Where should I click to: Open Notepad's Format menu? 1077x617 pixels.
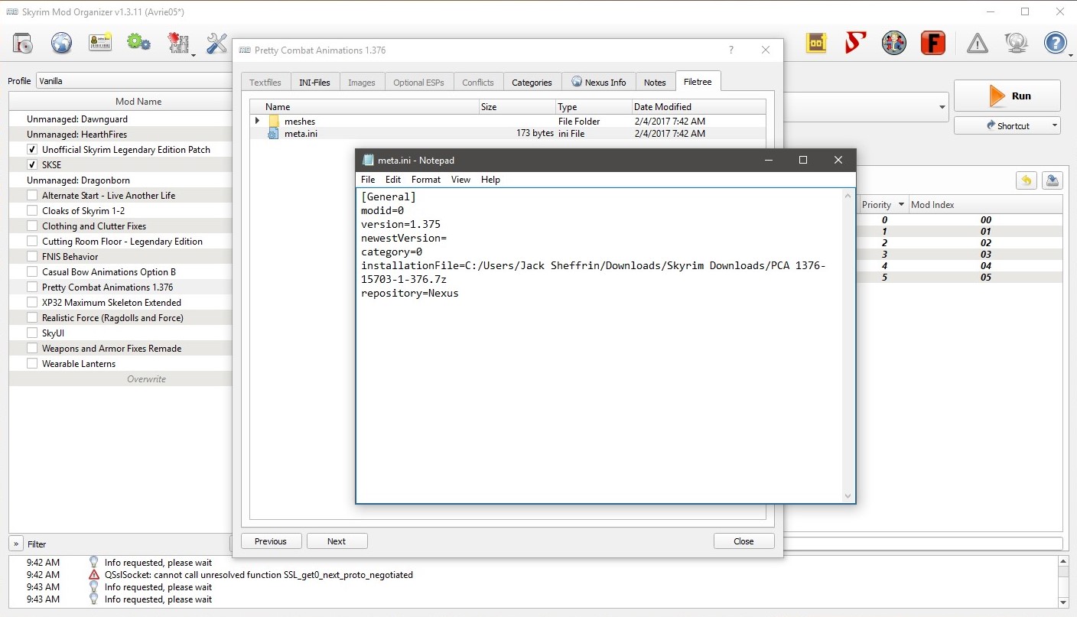tap(426, 180)
